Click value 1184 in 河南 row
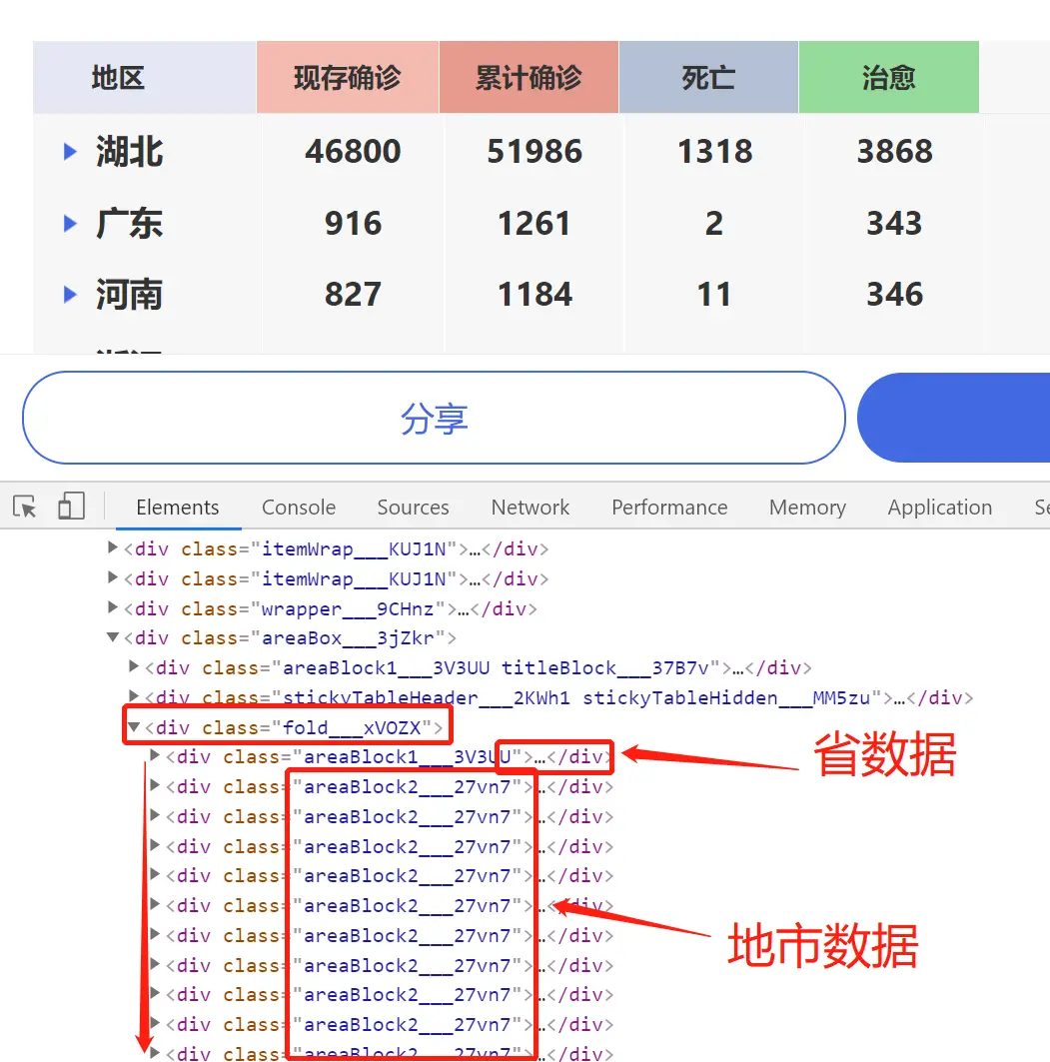The image size is (1050, 1062). click(x=534, y=294)
